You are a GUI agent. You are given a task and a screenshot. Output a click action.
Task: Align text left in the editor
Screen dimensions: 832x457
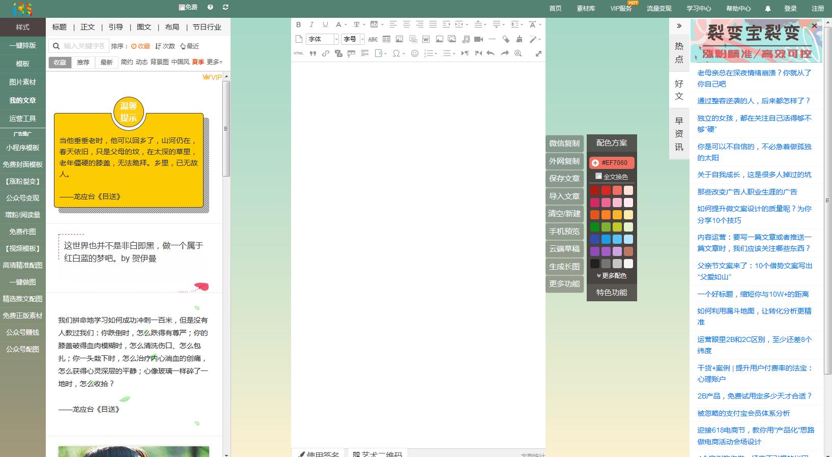click(393, 24)
